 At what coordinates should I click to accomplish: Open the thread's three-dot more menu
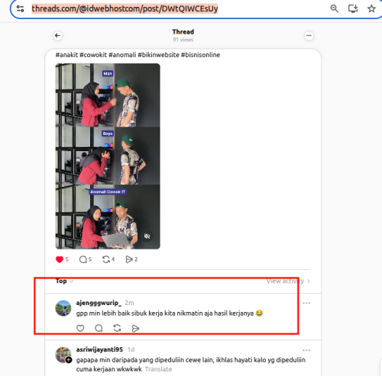(309, 36)
